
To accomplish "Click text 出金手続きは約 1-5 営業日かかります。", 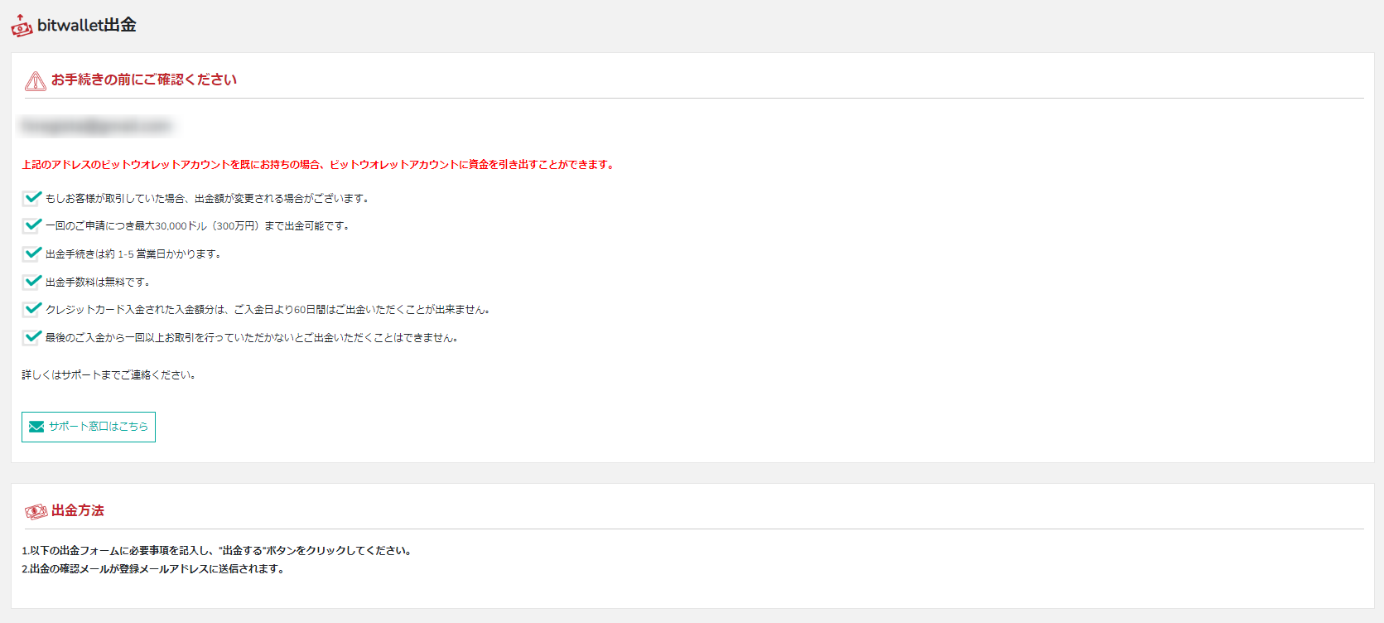I will [134, 254].
